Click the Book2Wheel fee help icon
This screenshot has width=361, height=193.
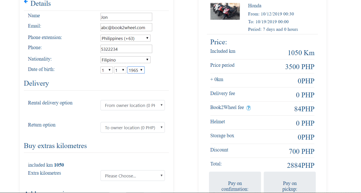click(x=249, y=108)
